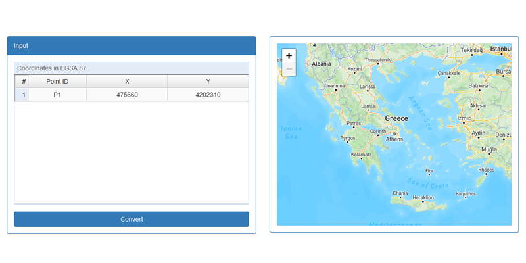The width and height of the screenshot is (526, 263).
Task: Click the # column header
Action: pyautogui.click(x=22, y=81)
